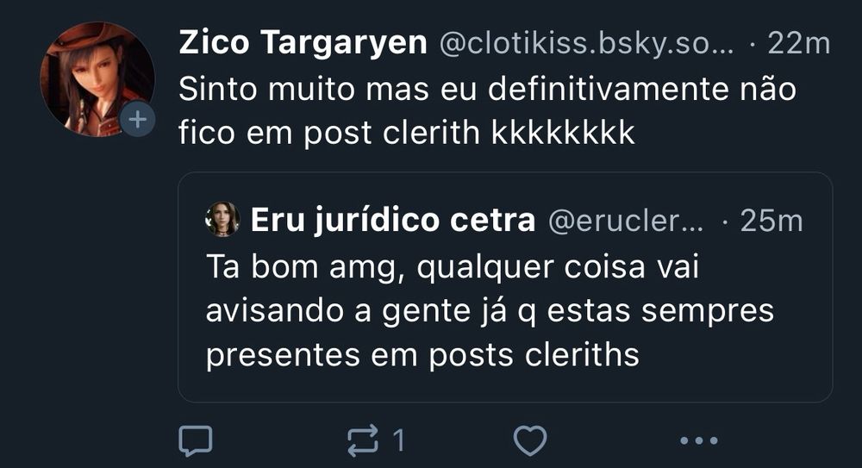Click the @erucler... handle in the quote
Viewport: 862px width, 468px height.
[x=626, y=222]
